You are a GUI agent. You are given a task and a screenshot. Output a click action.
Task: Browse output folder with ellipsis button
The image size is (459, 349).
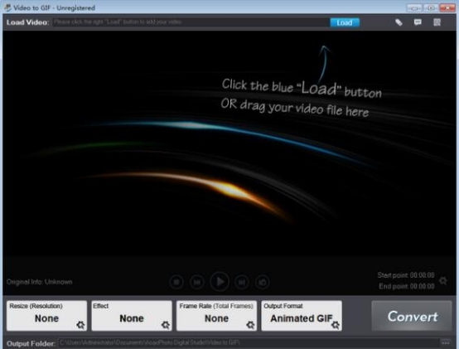pyautogui.click(x=446, y=342)
